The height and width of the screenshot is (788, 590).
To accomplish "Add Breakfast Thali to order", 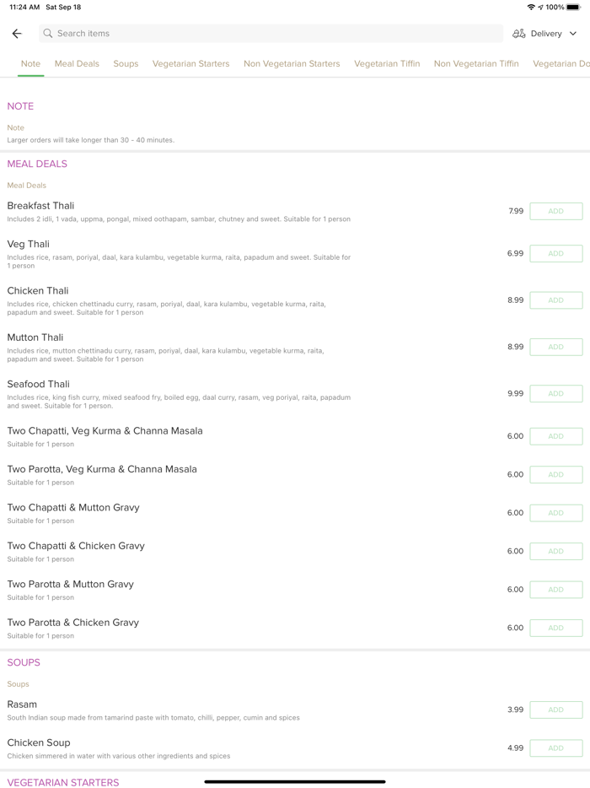I will [555, 211].
